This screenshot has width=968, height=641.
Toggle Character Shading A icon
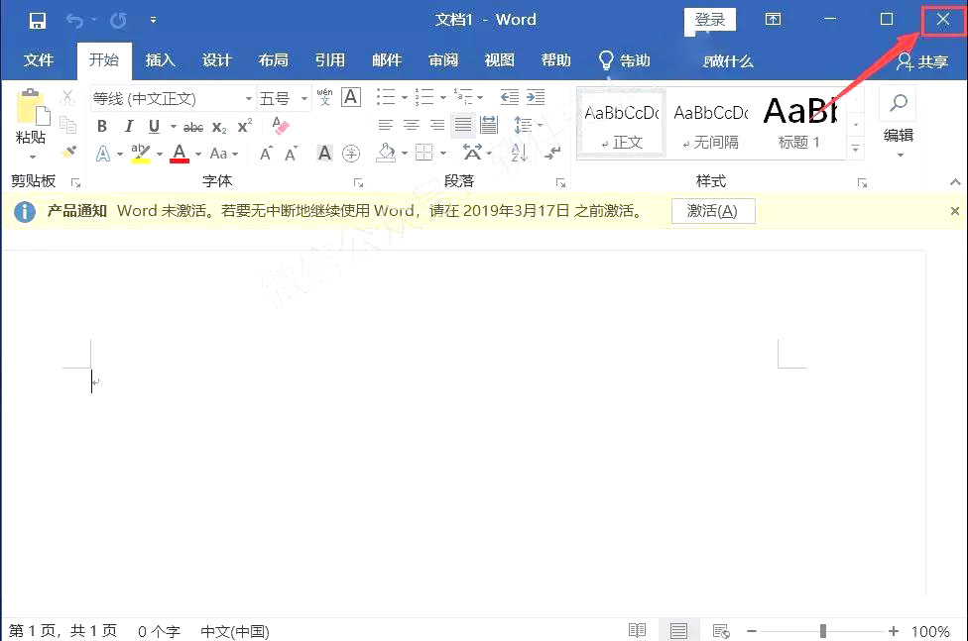point(324,153)
